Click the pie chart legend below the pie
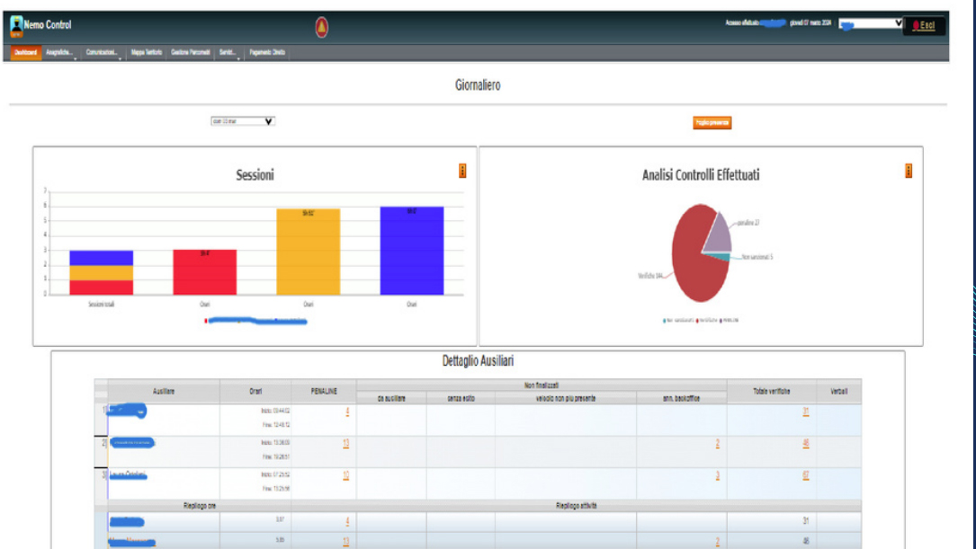 coord(701,320)
